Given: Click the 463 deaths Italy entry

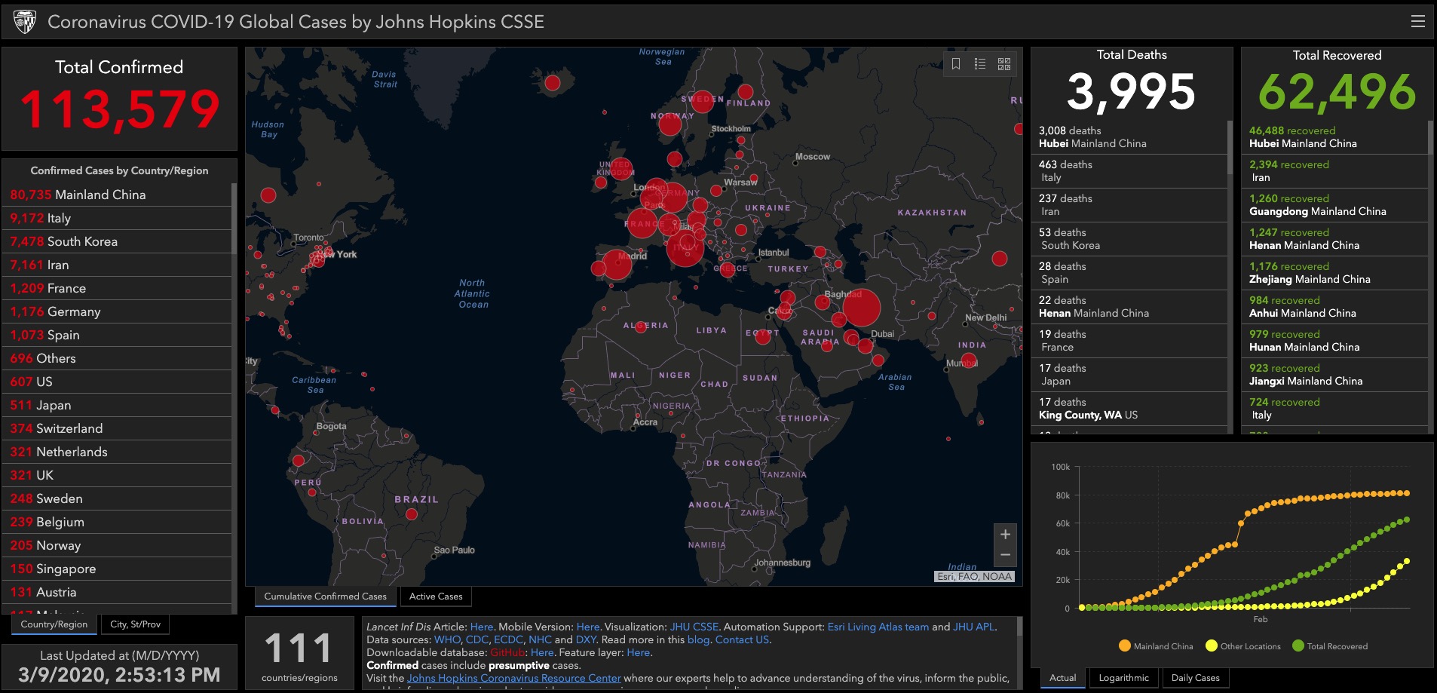Looking at the screenshot, I should (x=1129, y=171).
